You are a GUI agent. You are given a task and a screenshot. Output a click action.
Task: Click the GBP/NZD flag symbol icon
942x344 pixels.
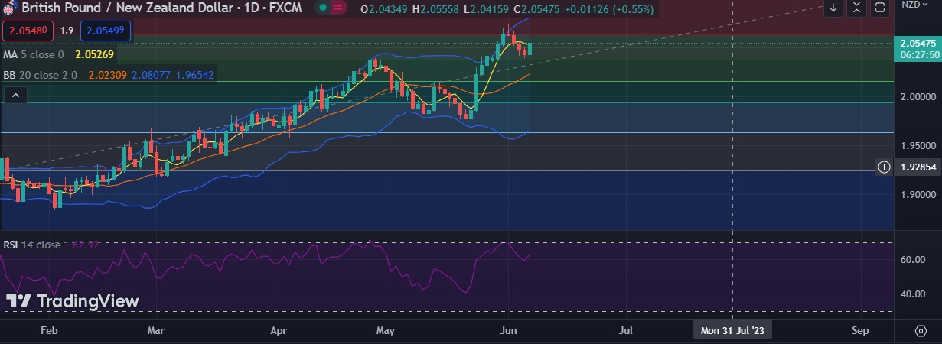click(8, 8)
